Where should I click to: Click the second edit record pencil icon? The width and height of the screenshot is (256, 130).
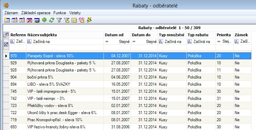click(x=22, y=20)
